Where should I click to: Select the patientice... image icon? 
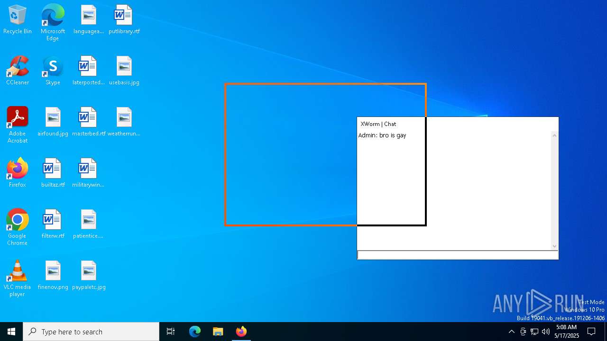(x=88, y=224)
